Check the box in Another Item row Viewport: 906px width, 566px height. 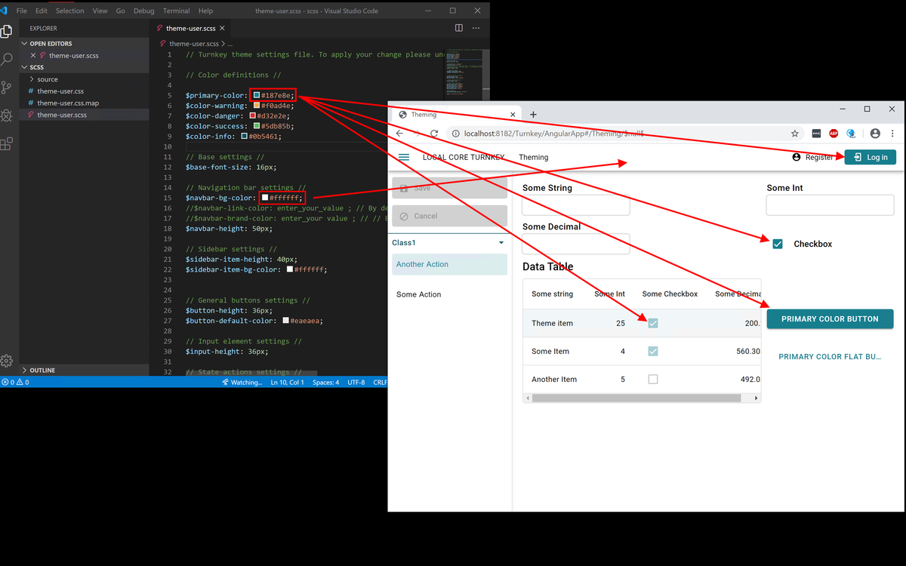[x=653, y=379]
